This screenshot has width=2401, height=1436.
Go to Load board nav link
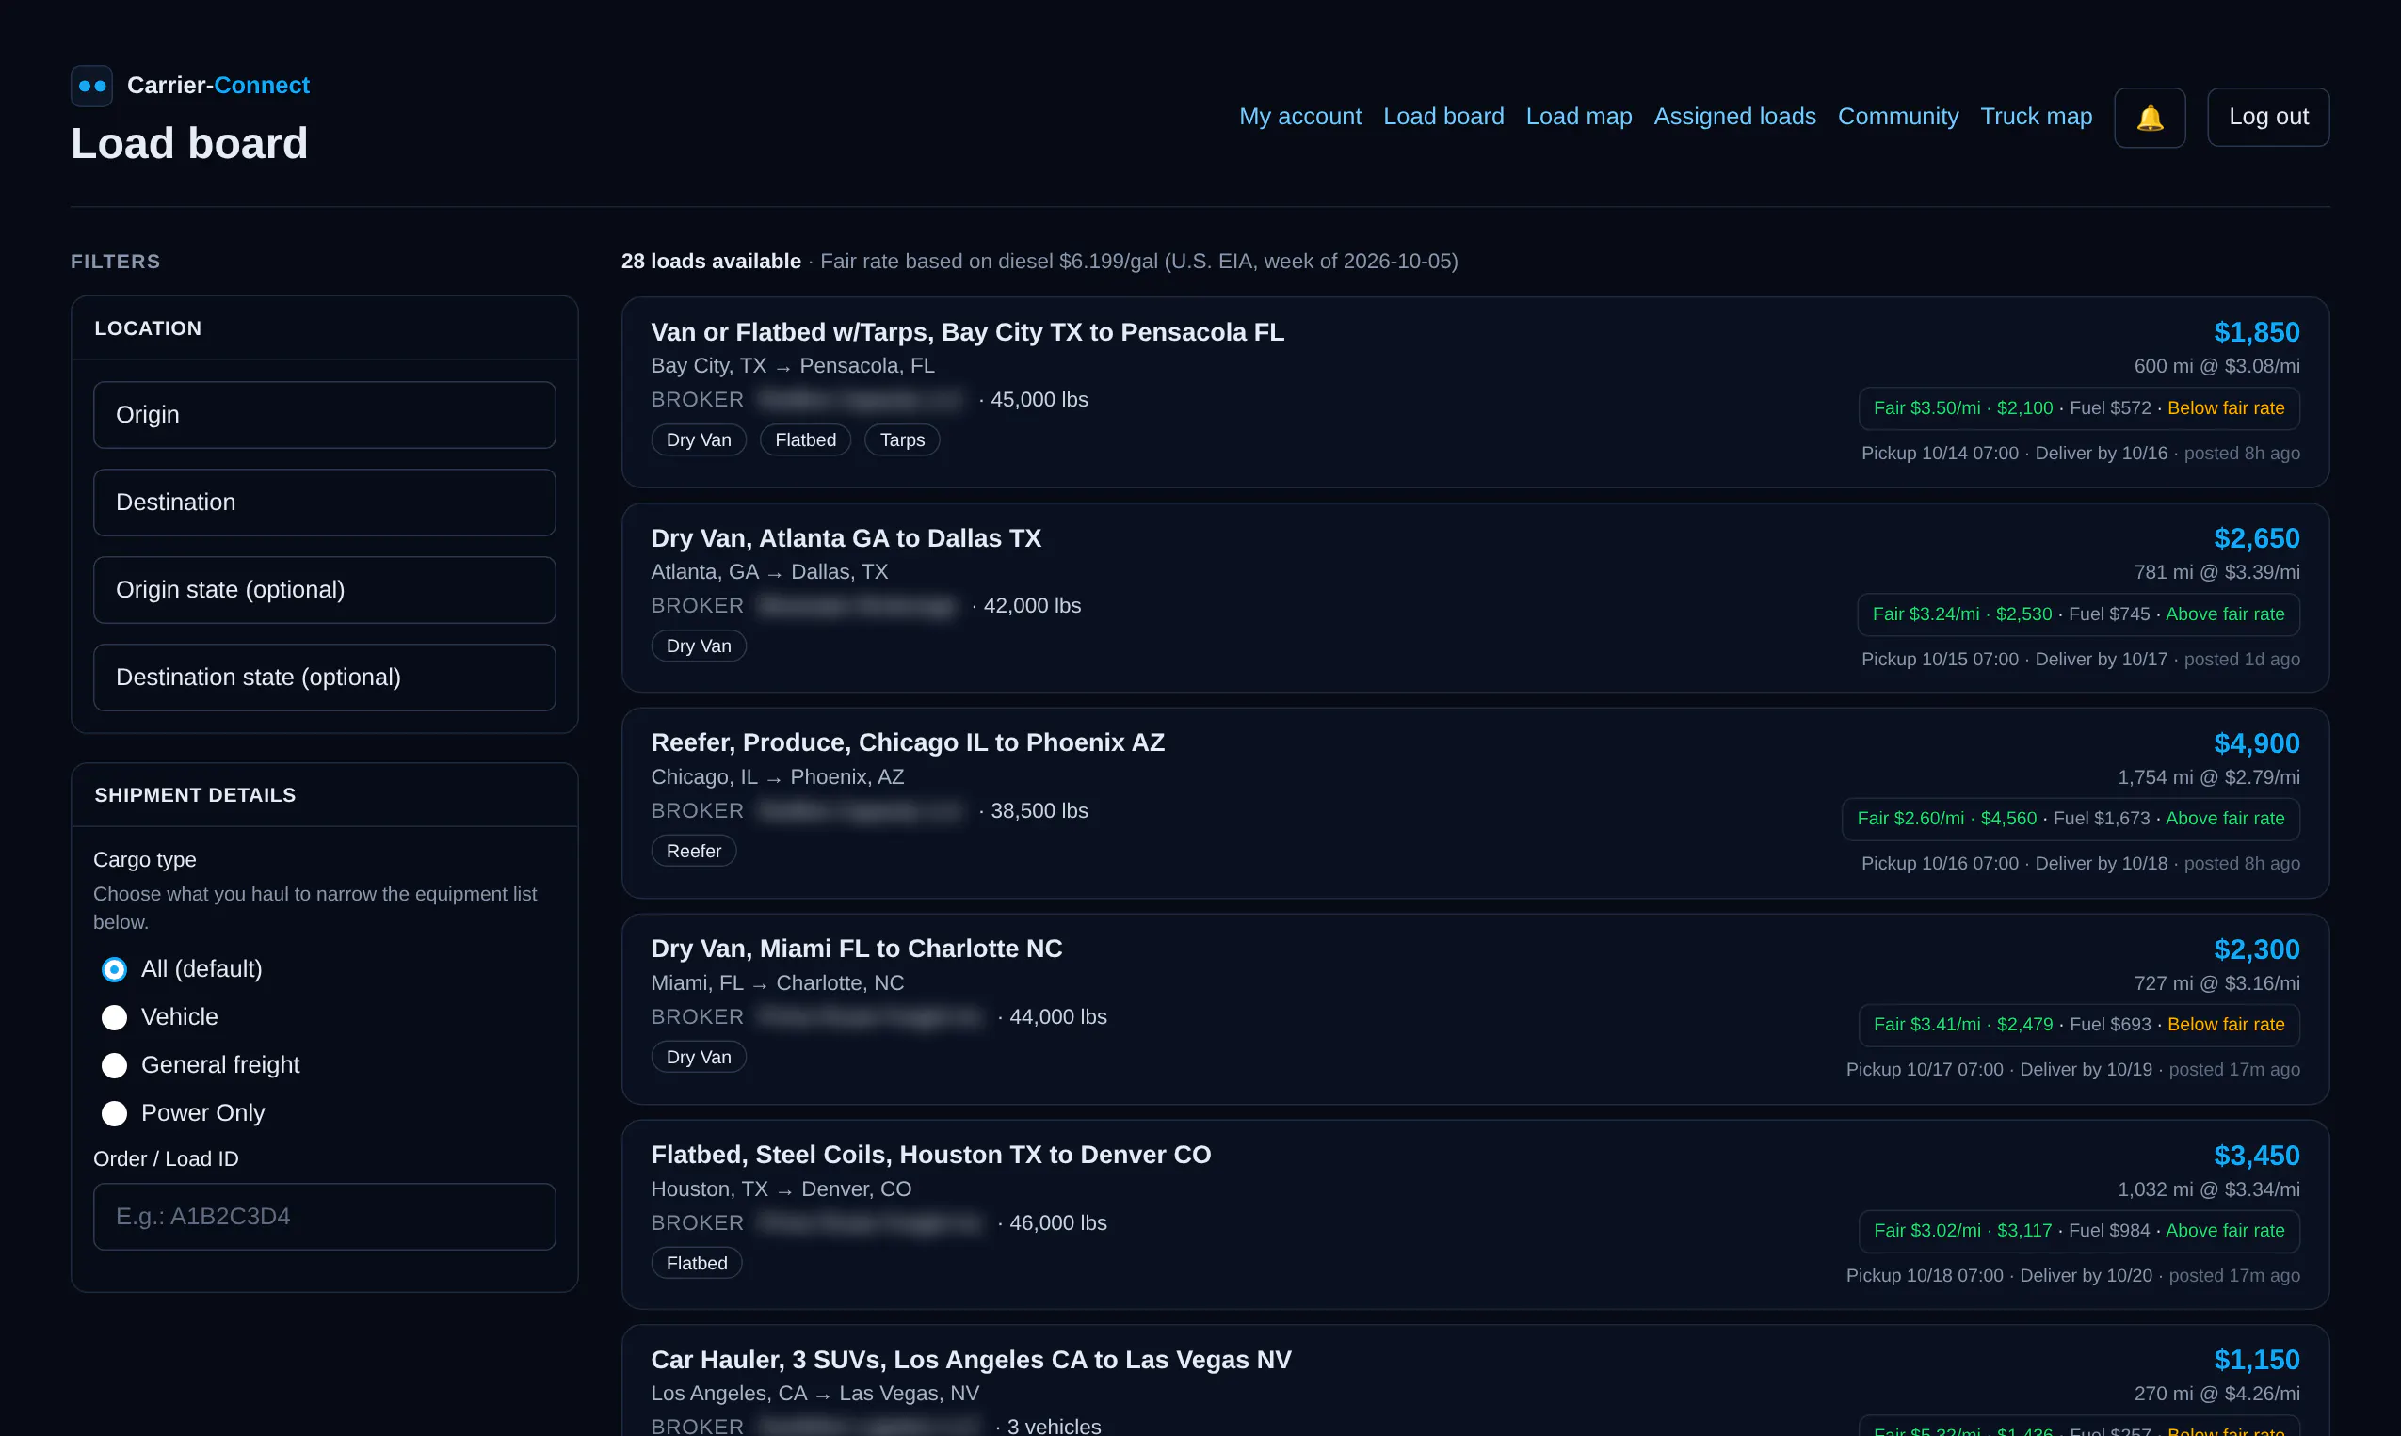coord(1443,116)
